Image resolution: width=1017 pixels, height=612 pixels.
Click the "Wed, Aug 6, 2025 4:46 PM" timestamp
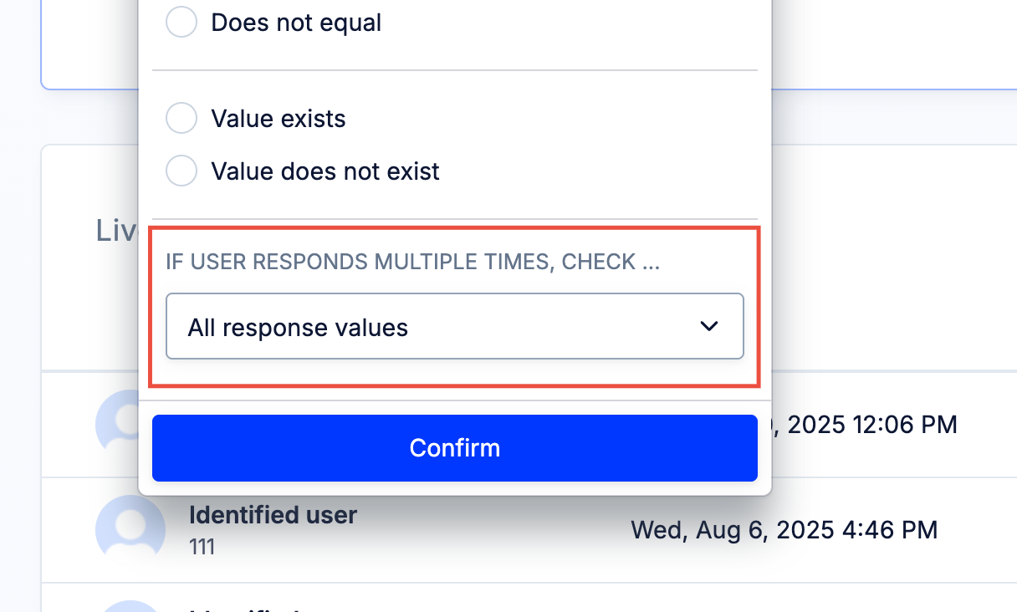(784, 529)
